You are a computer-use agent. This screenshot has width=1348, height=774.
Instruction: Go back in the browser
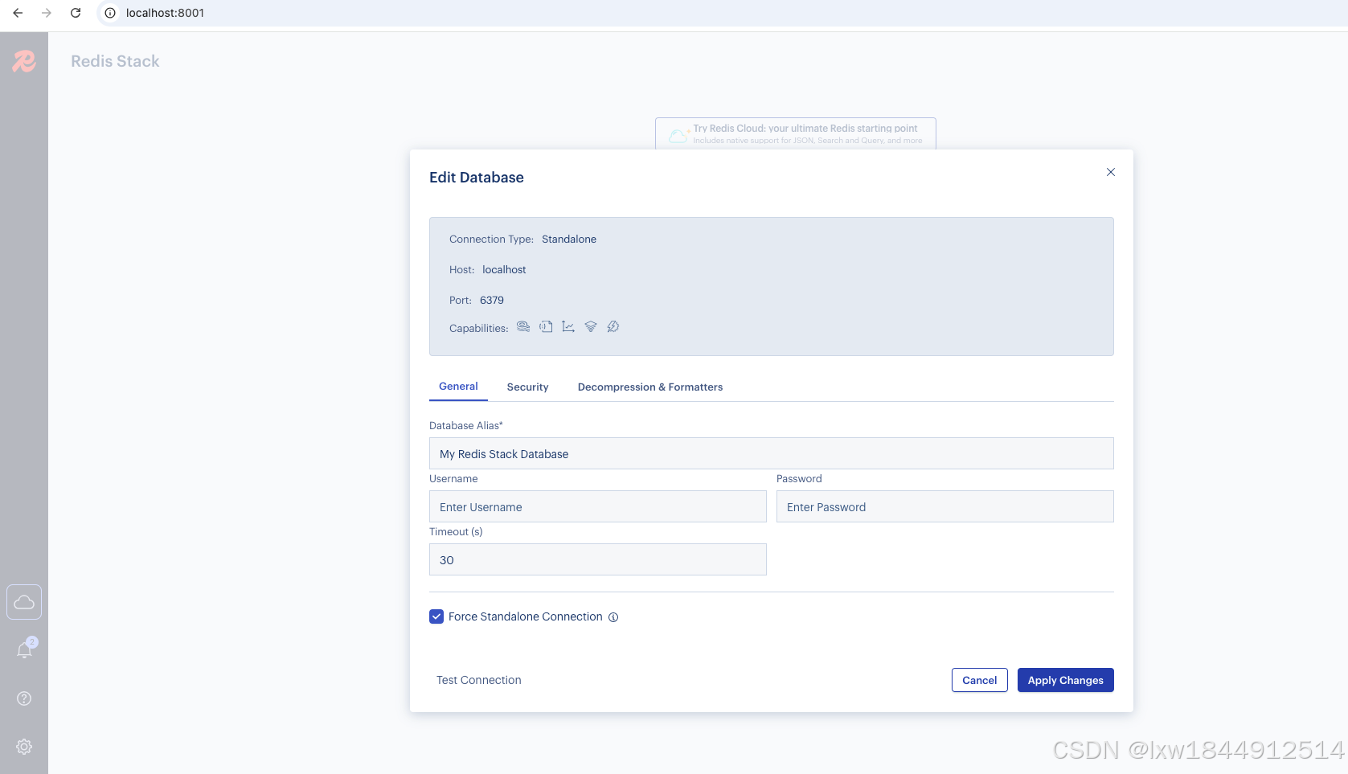pyautogui.click(x=18, y=13)
